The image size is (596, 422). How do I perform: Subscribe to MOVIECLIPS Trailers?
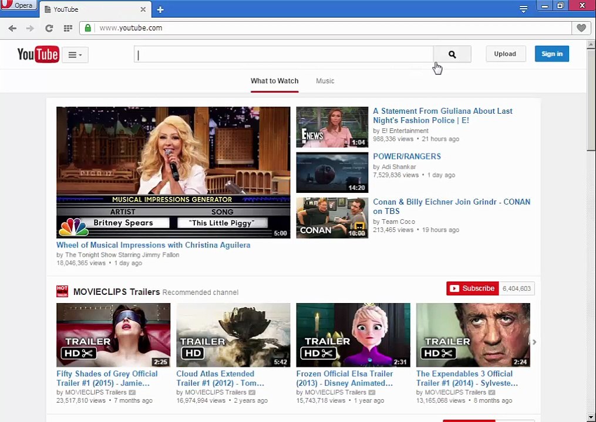pyautogui.click(x=472, y=288)
